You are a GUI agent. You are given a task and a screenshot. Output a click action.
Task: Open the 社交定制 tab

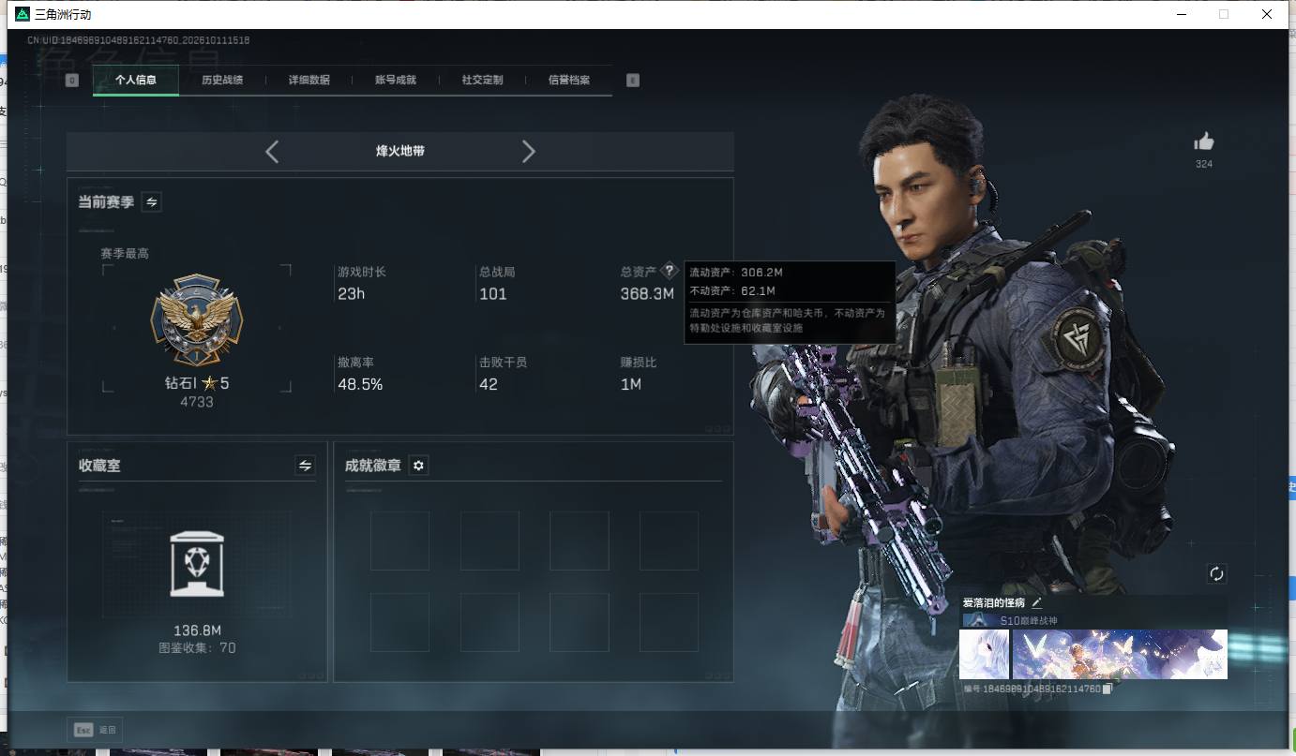coord(483,81)
